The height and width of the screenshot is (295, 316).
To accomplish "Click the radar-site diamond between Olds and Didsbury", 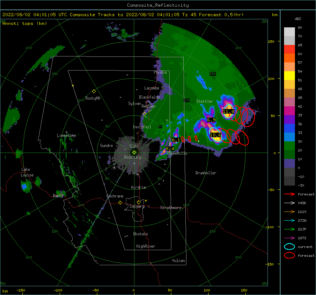I will click(134, 153).
